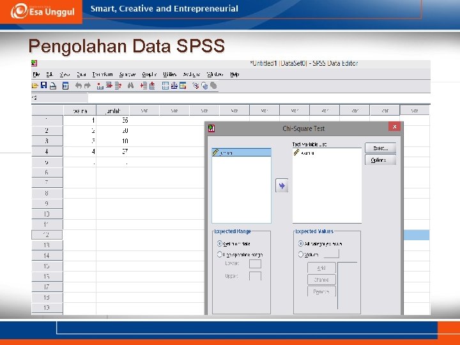Select the All categories equal radio button
The image size is (460, 345).
click(300, 243)
